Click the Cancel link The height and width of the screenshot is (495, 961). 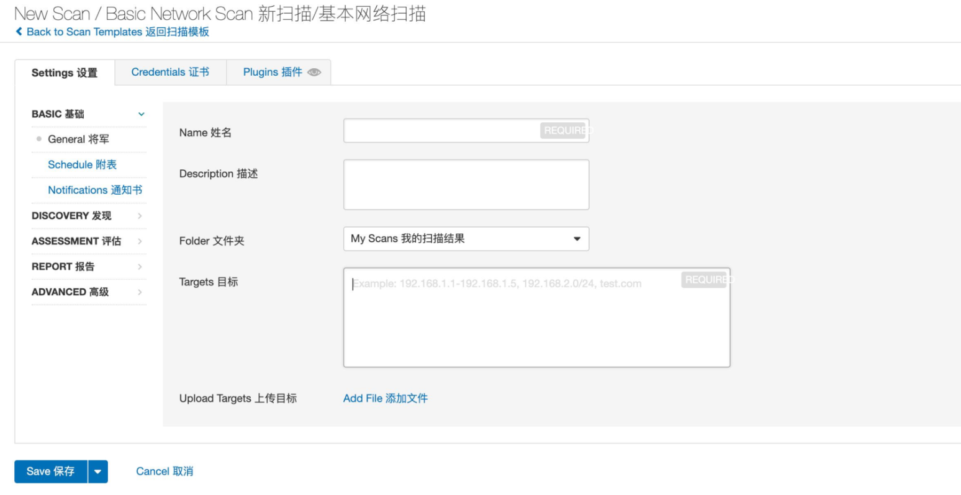tap(165, 471)
